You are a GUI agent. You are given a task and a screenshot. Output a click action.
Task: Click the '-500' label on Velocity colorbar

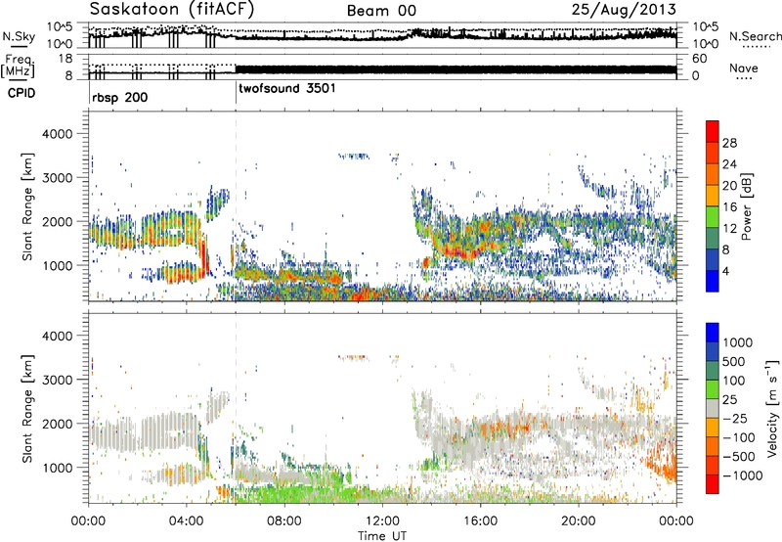point(739,457)
